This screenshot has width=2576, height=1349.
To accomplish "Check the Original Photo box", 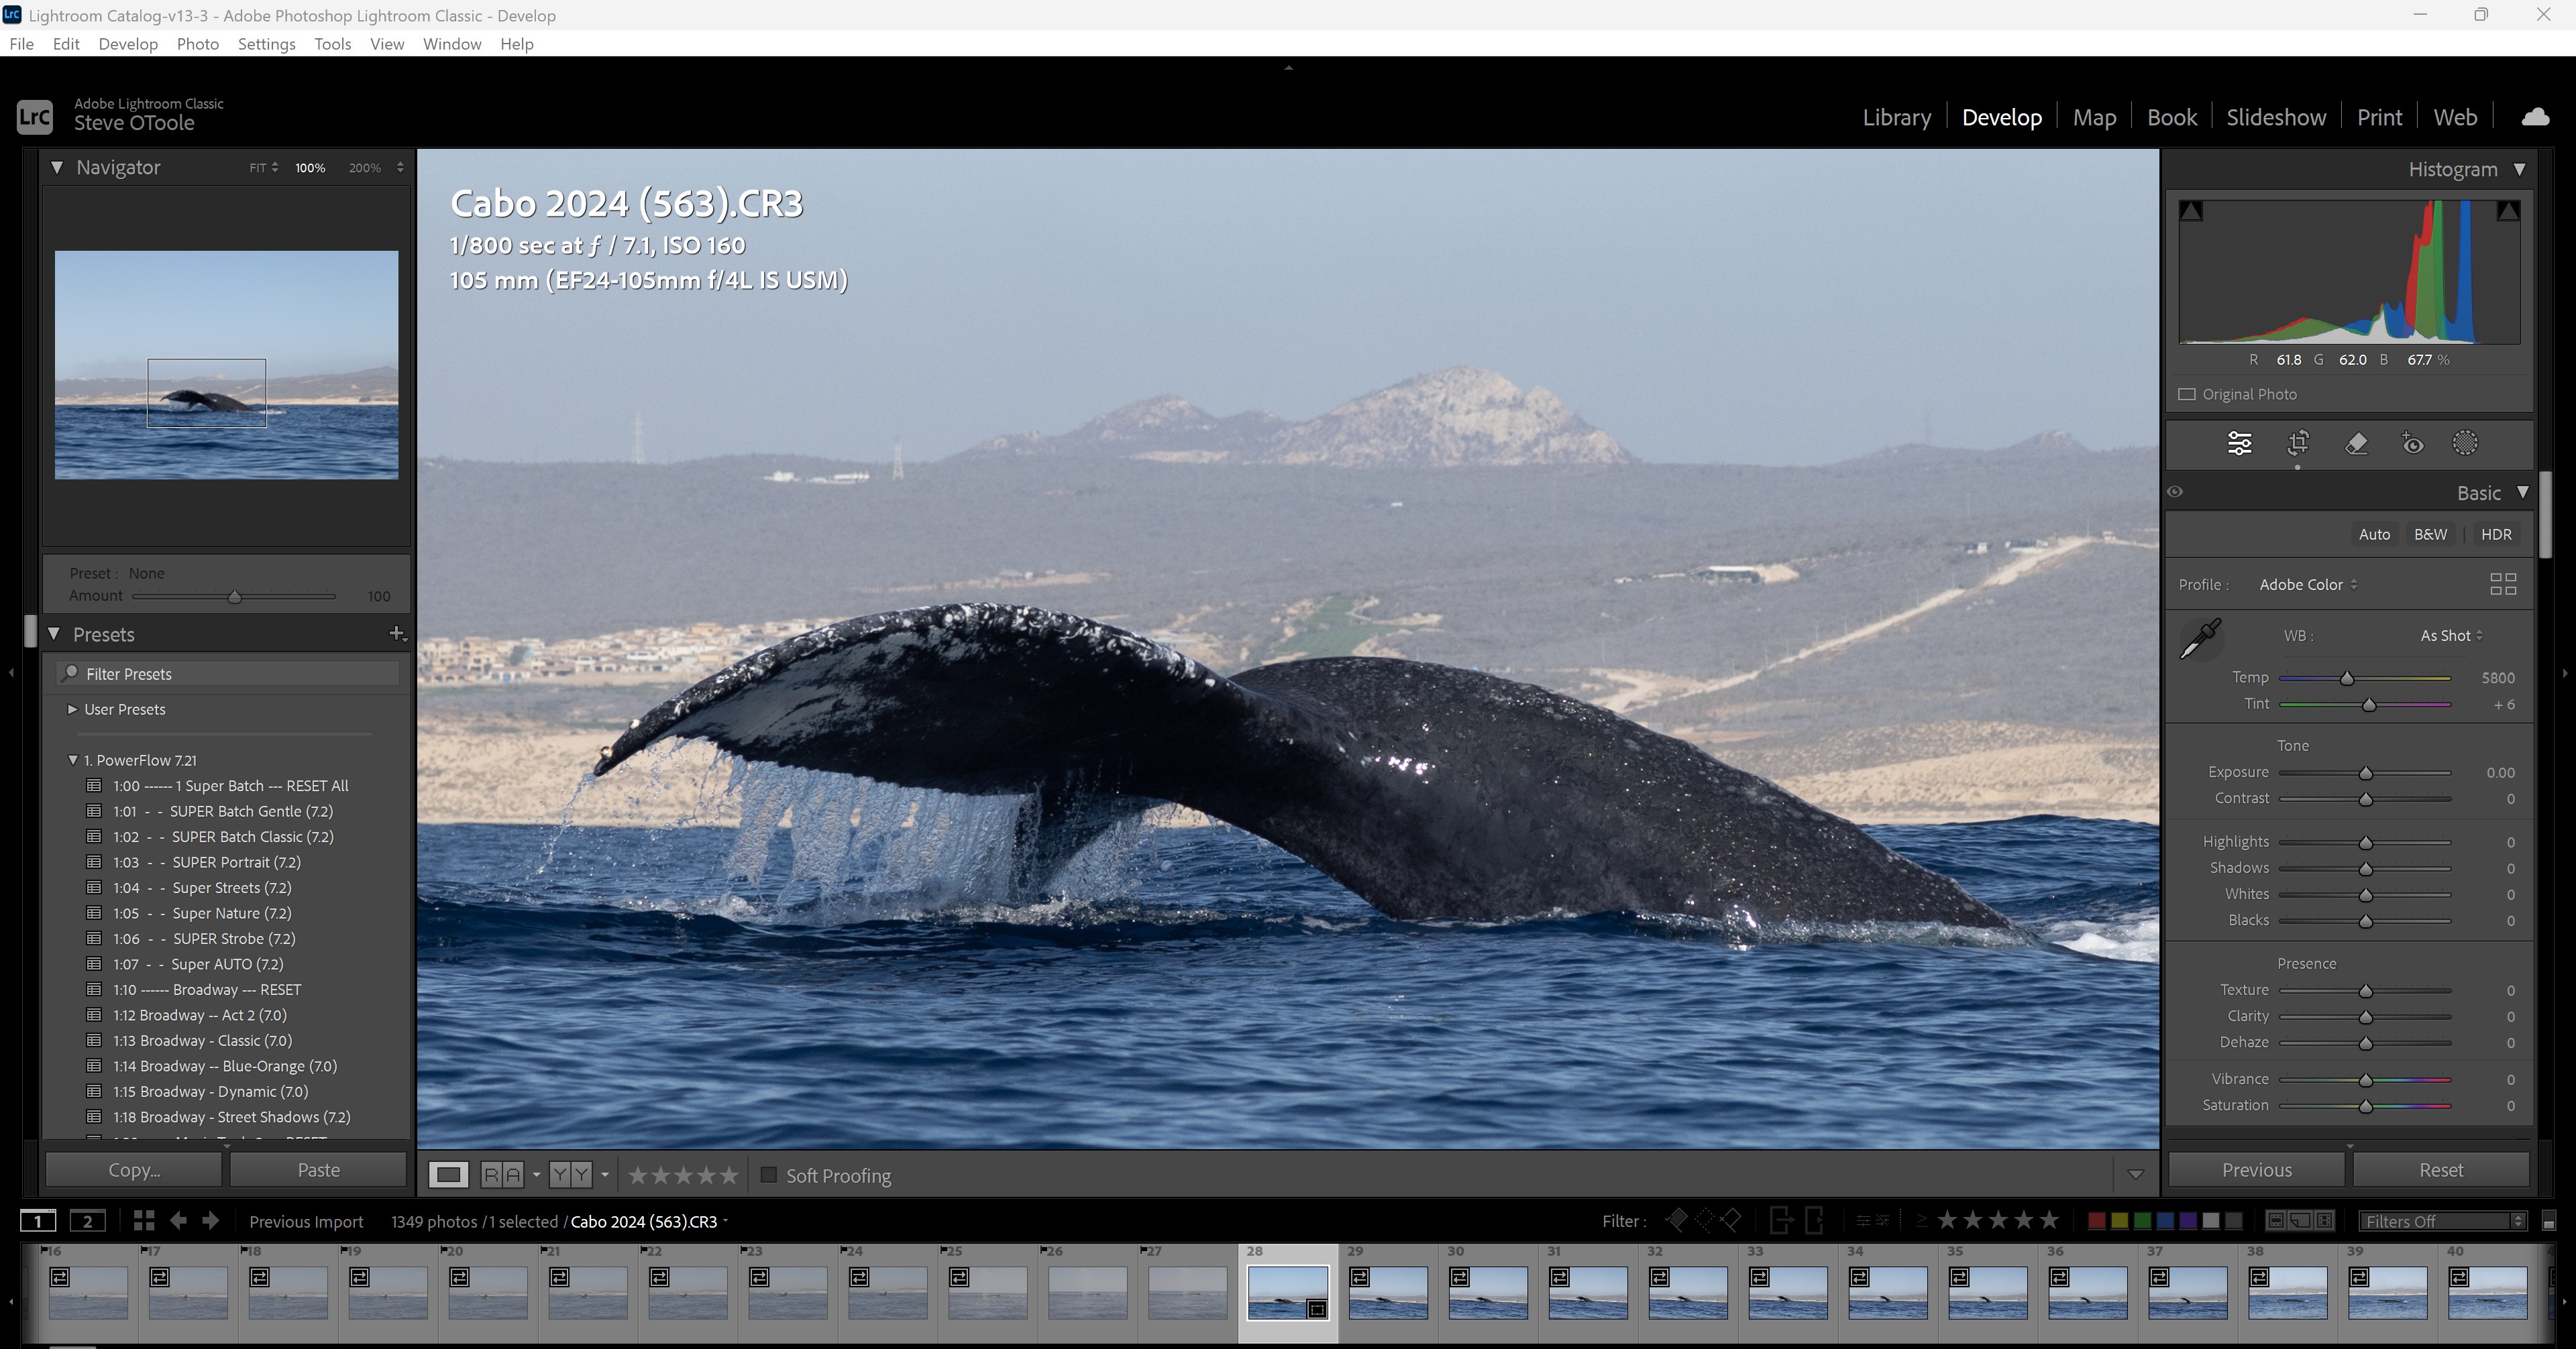I will pos(2187,395).
